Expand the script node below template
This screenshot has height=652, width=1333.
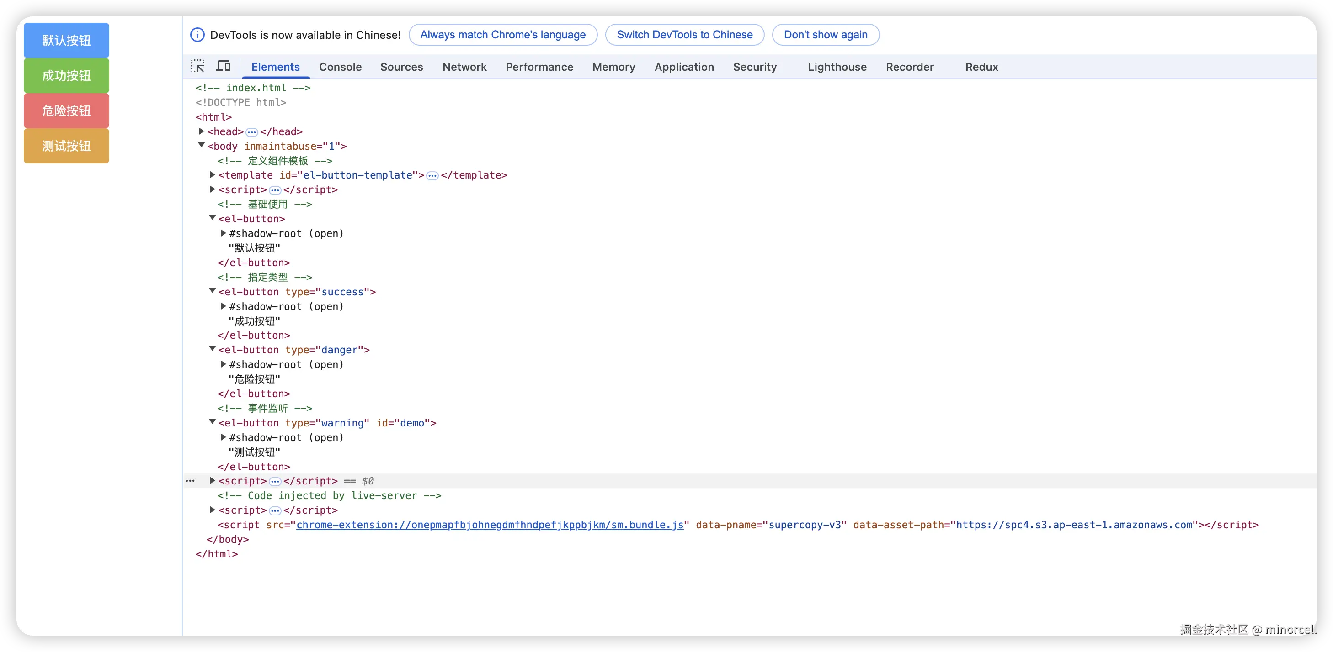[x=212, y=189]
